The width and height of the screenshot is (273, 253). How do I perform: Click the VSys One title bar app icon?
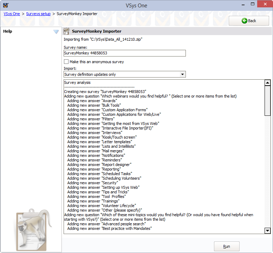pyautogui.click(x=5, y=5)
